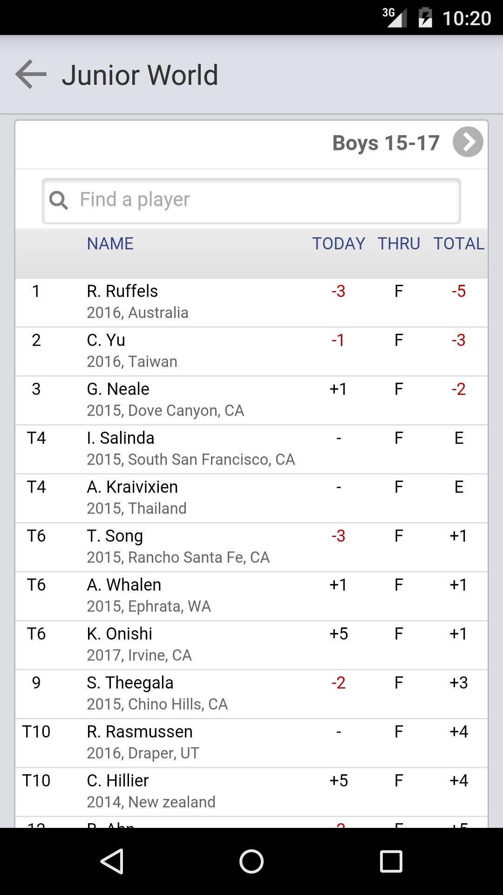The height and width of the screenshot is (895, 503).
Task: Open the Boys 15-17 division selector
Action: (386, 143)
